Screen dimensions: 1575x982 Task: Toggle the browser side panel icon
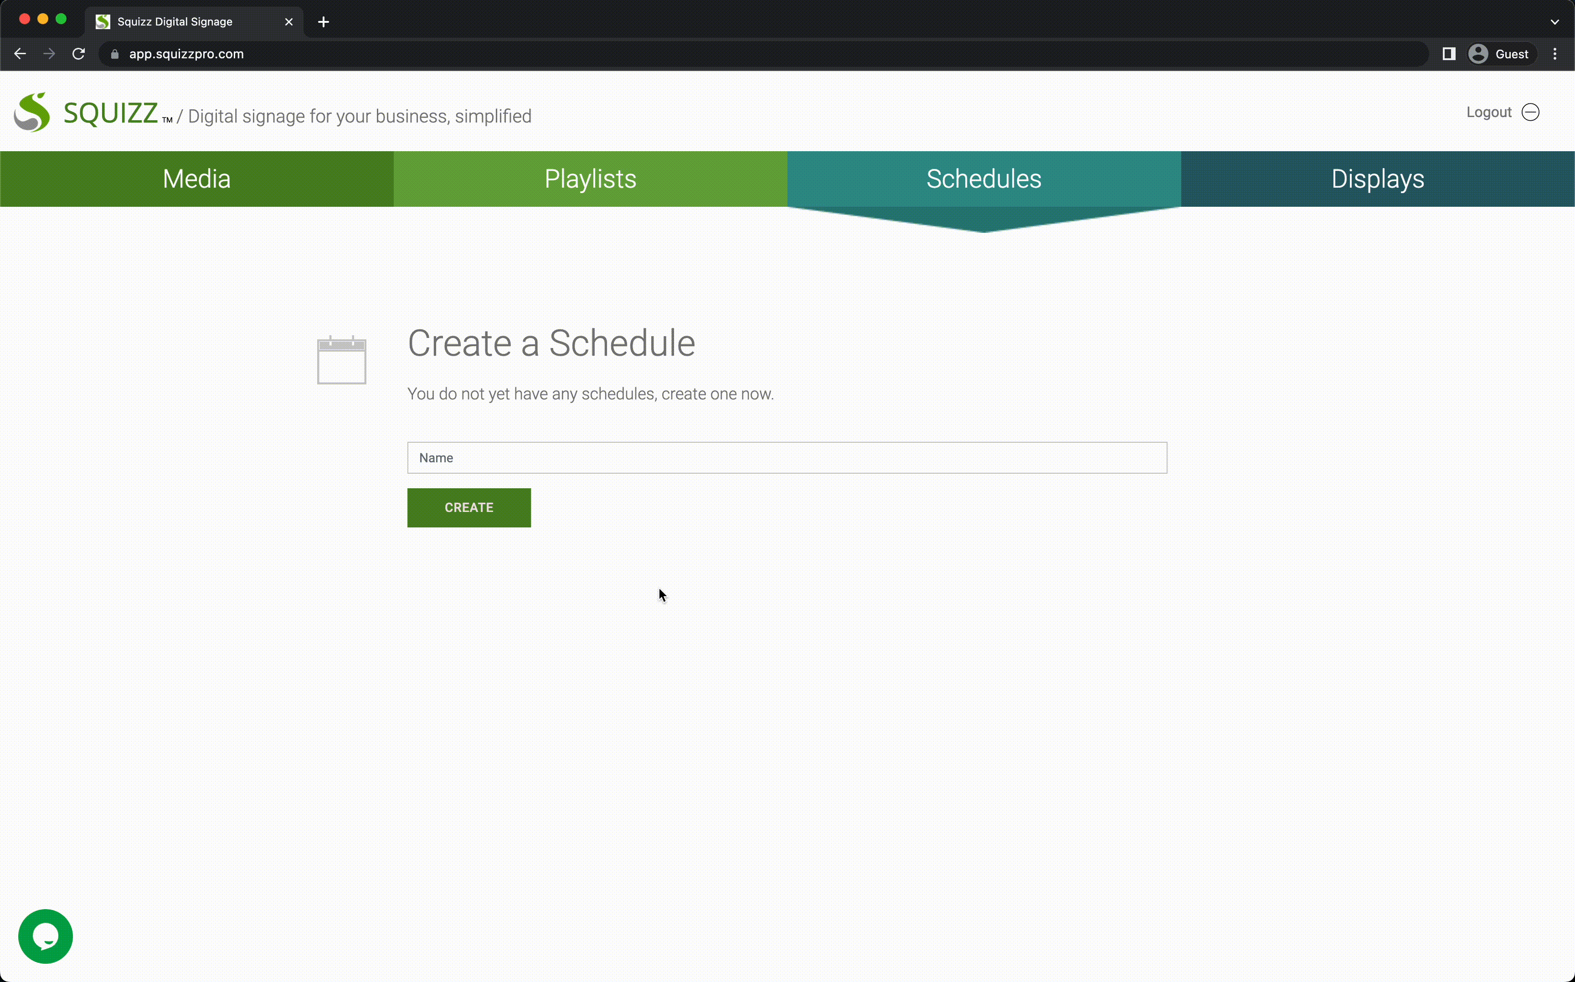[1449, 54]
